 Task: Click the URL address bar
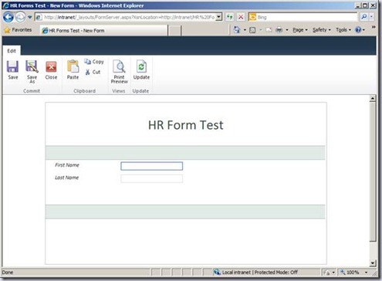tap(129, 17)
